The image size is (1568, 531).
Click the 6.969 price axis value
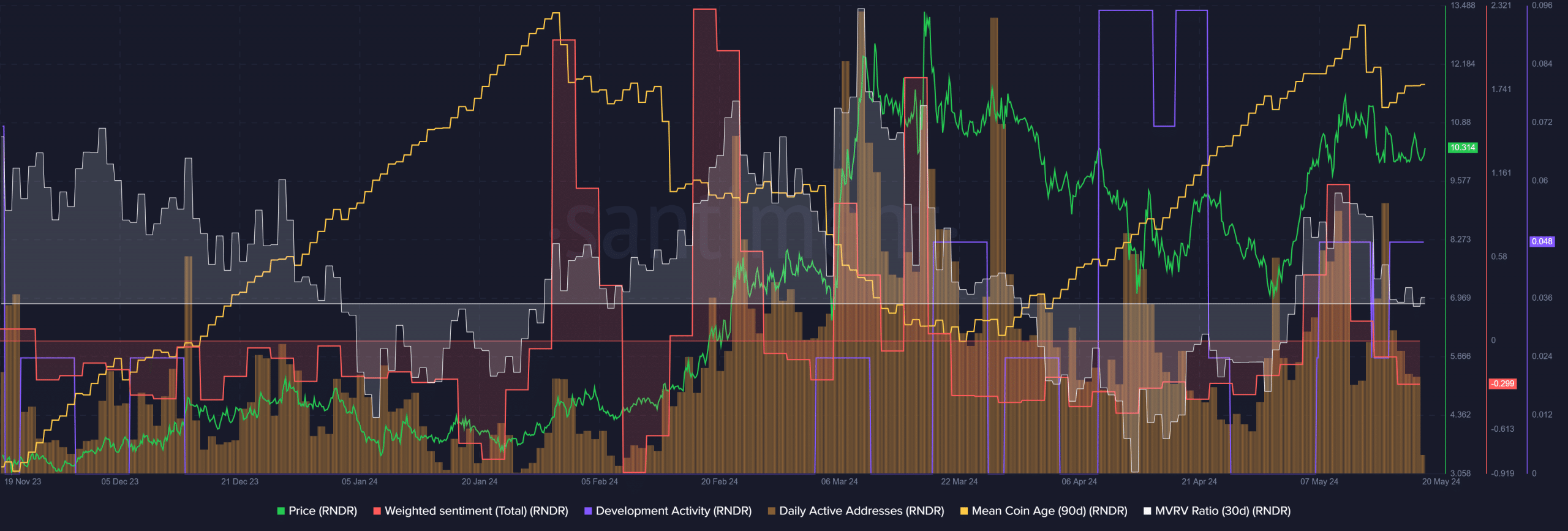tap(1461, 298)
